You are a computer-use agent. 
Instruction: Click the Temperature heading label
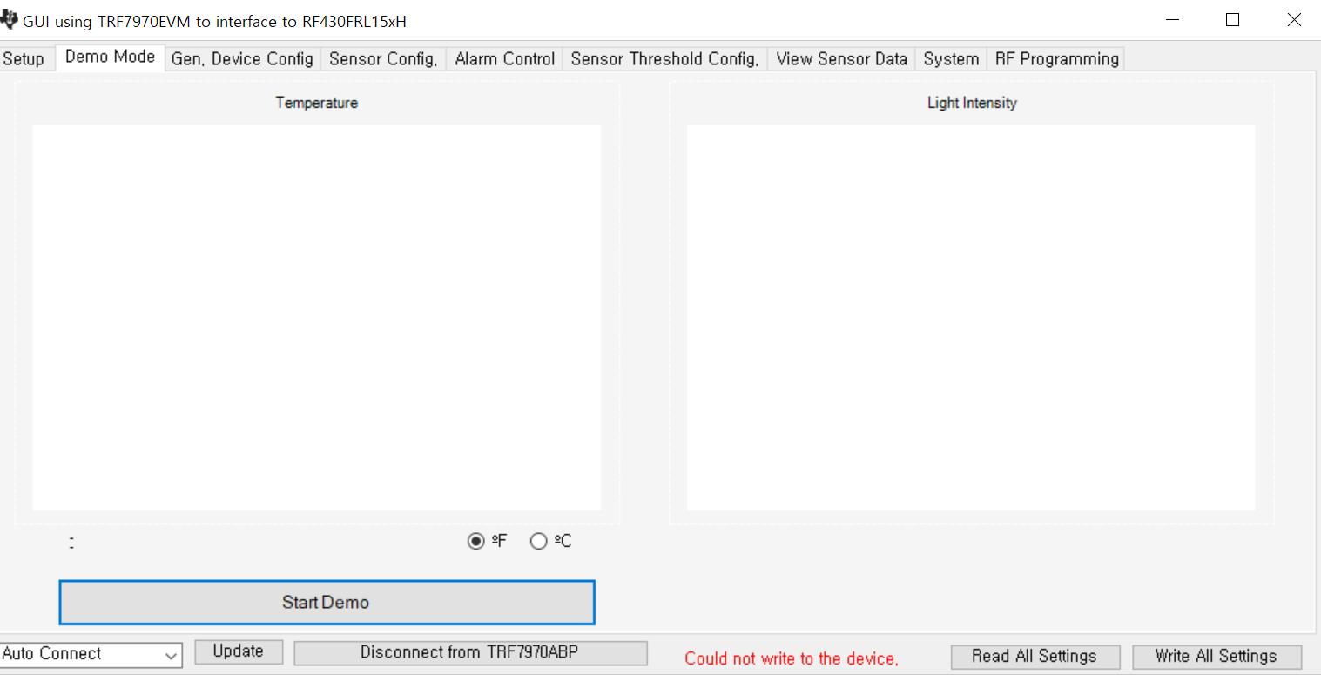(x=317, y=103)
